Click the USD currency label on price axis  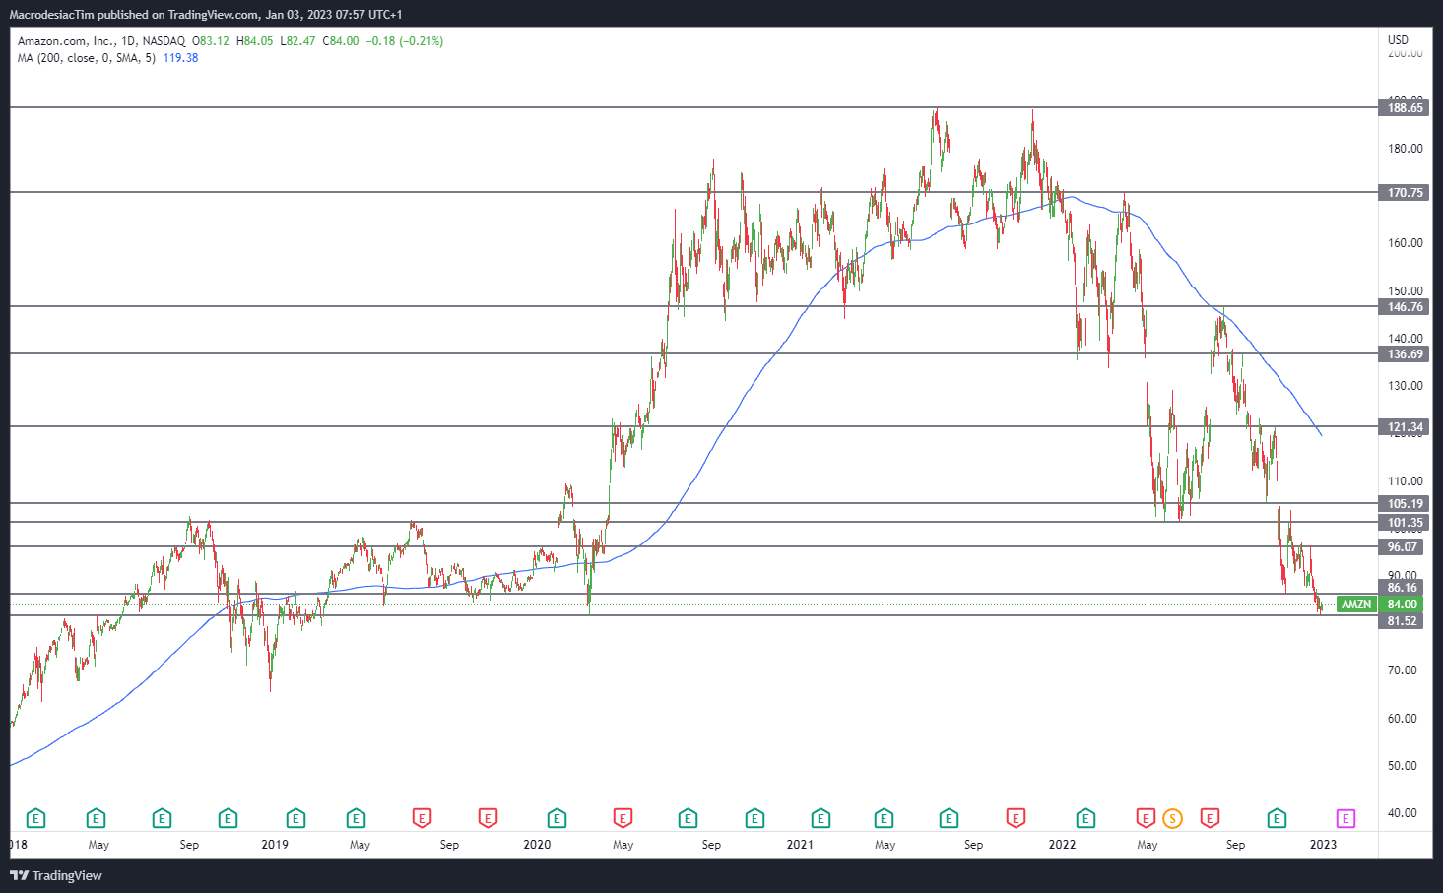1399,40
